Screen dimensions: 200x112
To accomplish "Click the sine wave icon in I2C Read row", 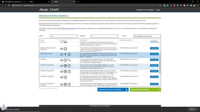I will 69,60.
